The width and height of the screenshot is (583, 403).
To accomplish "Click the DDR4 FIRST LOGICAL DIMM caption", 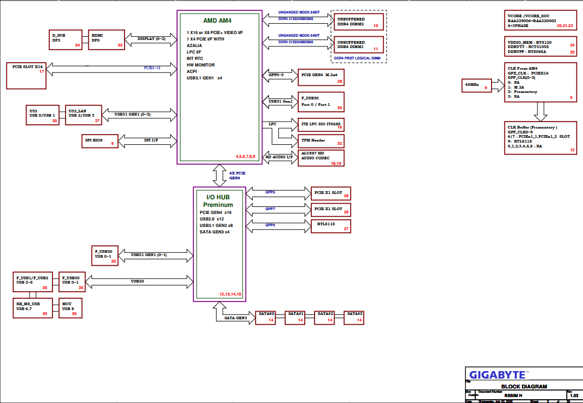I will click(357, 58).
